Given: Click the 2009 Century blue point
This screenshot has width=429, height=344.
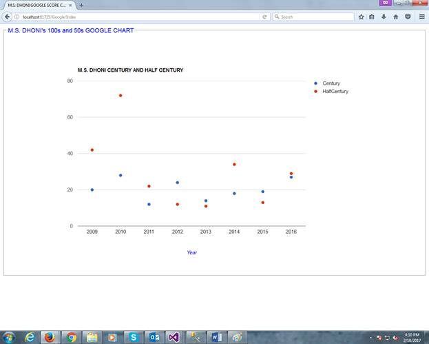Looking at the screenshot, I should pyautogui.click(x=92, y=190).
